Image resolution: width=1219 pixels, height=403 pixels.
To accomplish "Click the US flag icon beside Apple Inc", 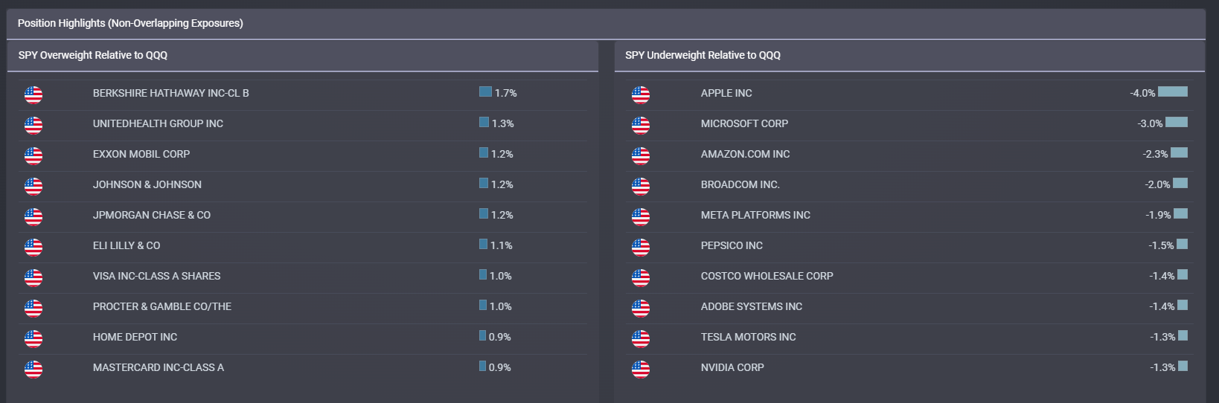I will point(641,95).
